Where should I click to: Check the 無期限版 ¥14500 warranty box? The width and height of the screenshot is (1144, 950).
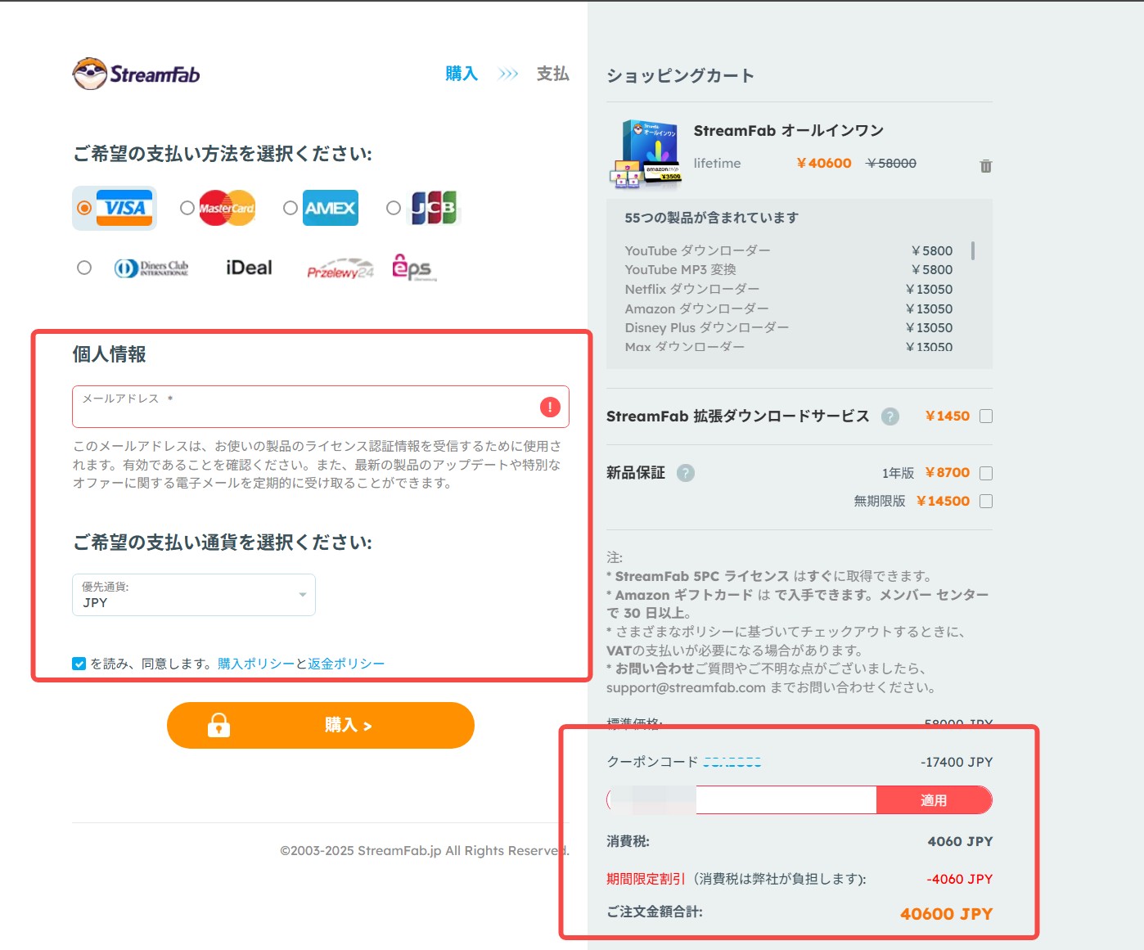(x=986, y=502)
